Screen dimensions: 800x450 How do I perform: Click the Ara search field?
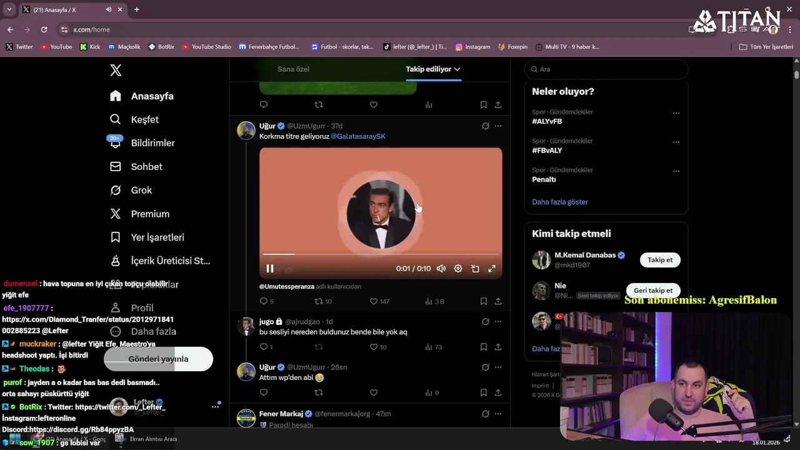[x=606, y=69]
